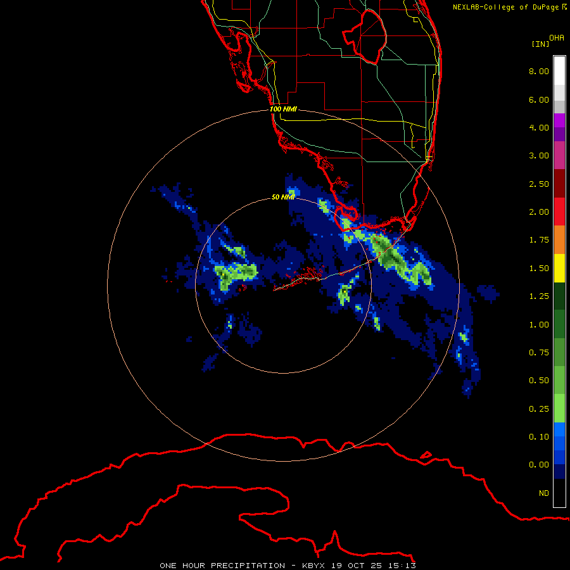Viewport: 570px width, 570px height.
Task: Click the OHA product label above legend
Action: pyautogui.click(x=557, y=38)
